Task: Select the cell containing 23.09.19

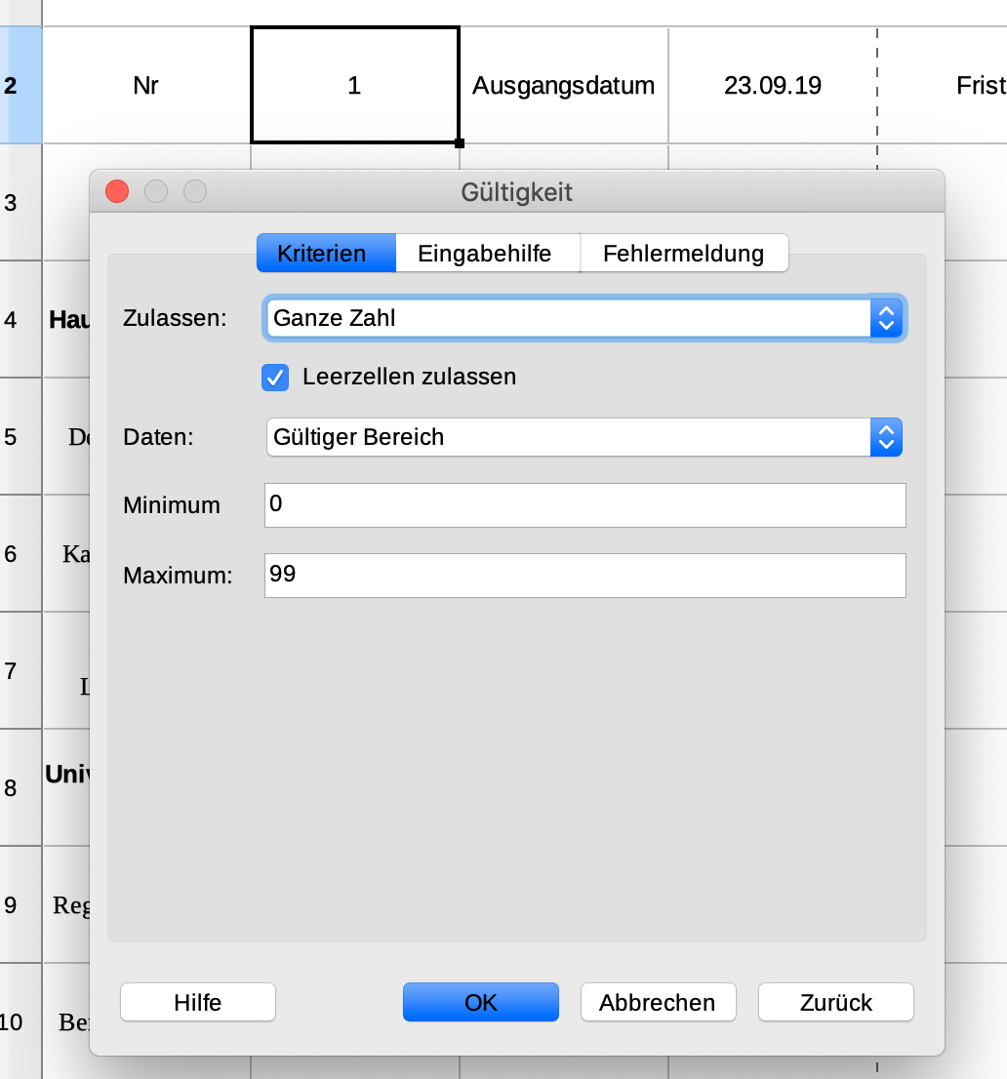Action: 772,85
